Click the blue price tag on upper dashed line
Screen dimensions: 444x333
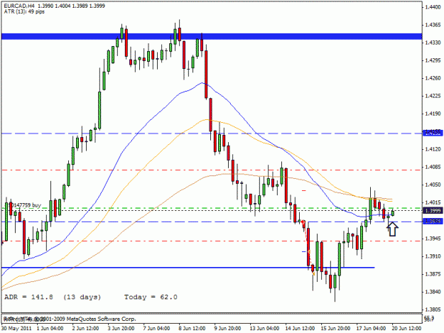pyautogui.click(x=433, y=133)
